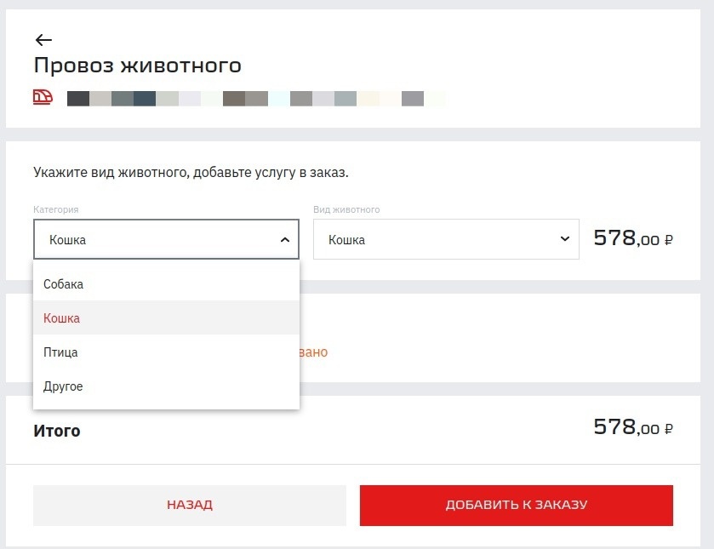Viewport: 714px width, 549px height.
Task: Select the highlighted Кошка option
Action: pyautogui.click(x=60, y=318)
